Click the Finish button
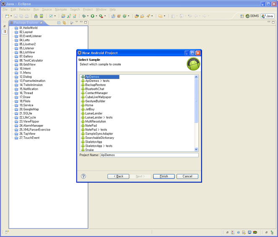This screenshot has width=278, height=237. tap(164, 176)
